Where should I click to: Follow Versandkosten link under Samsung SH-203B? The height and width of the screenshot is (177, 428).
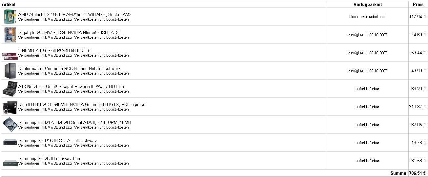[86, 163]
